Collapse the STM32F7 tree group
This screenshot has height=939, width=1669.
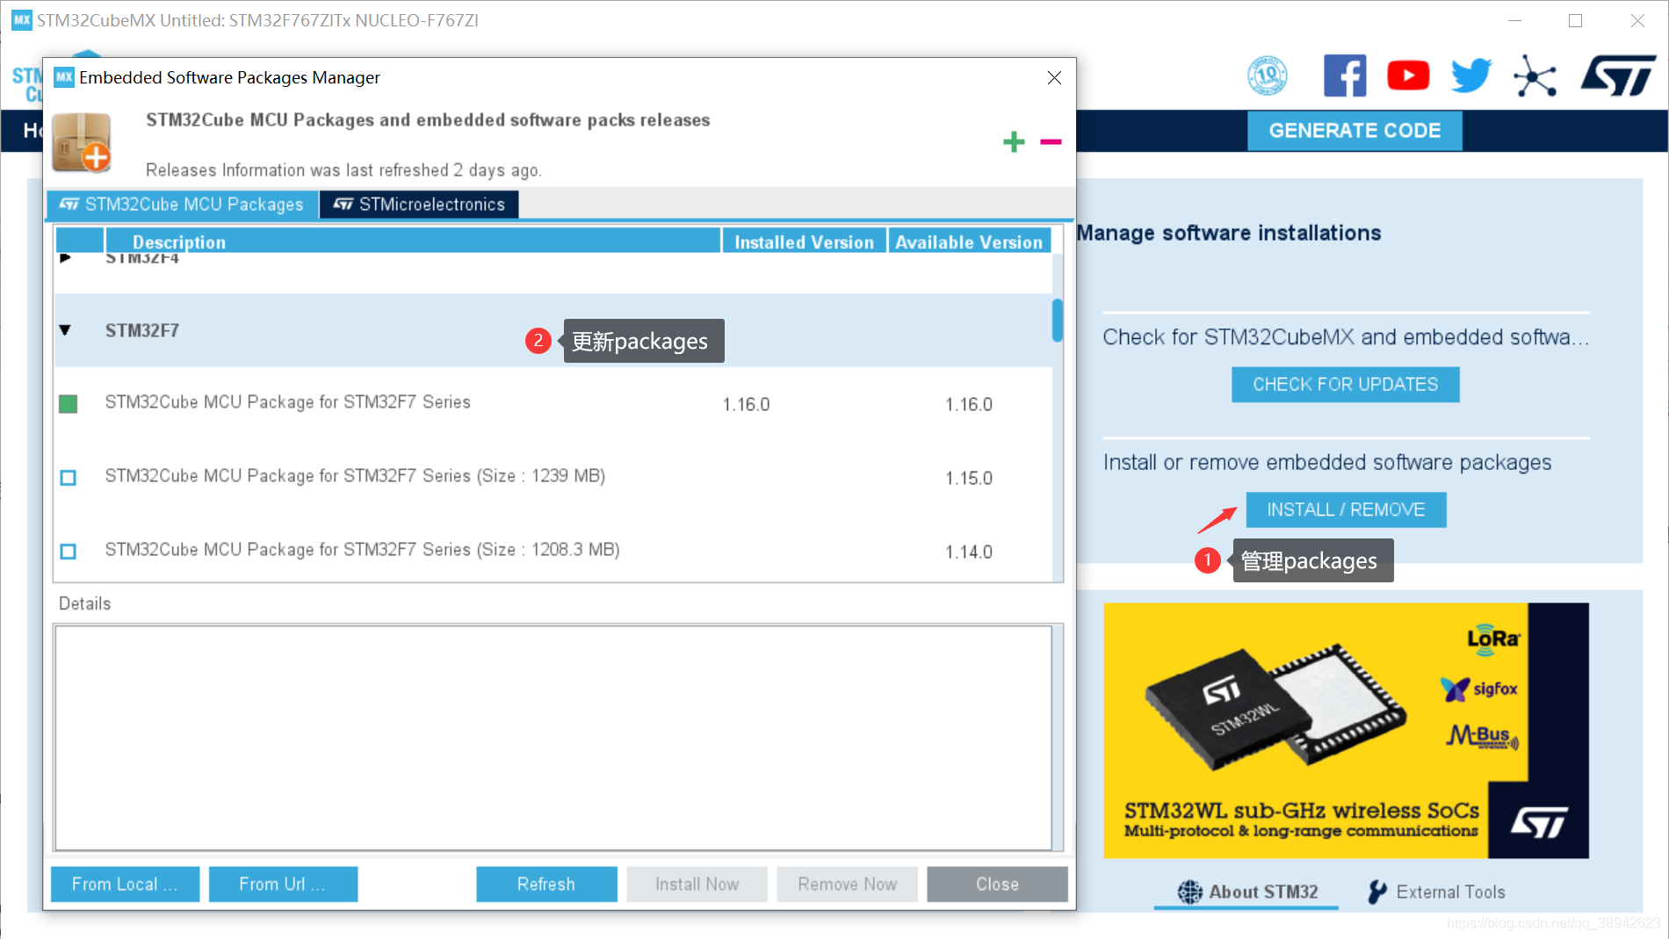coord(65,330)
